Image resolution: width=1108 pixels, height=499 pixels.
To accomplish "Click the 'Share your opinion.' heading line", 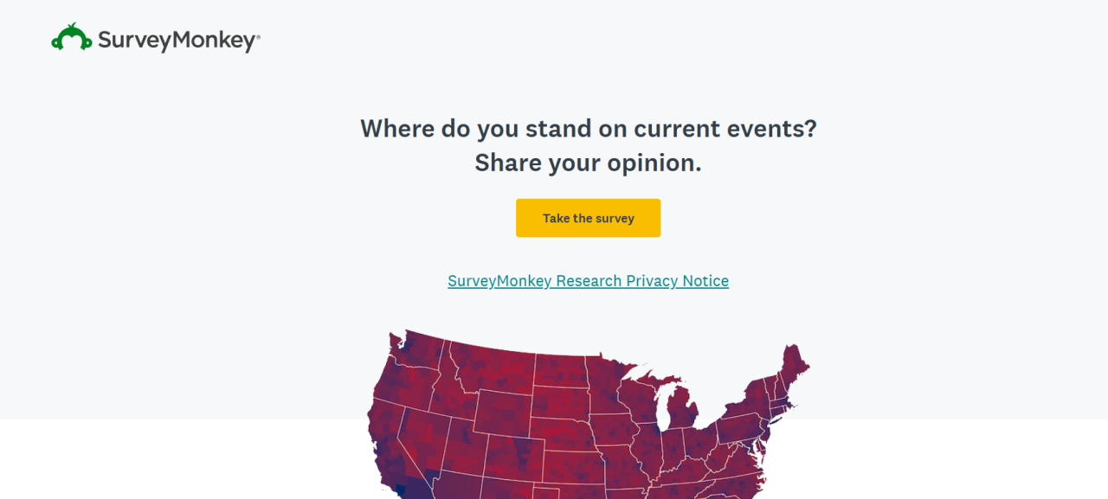I will point(589,163).
